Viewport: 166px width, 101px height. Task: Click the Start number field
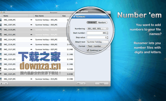[97, 33]
